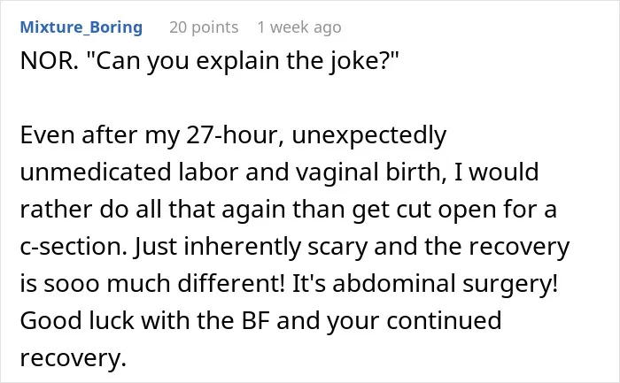Click the words "Good luck"
This screenshot has height=383, width=620.
(77, 320)
